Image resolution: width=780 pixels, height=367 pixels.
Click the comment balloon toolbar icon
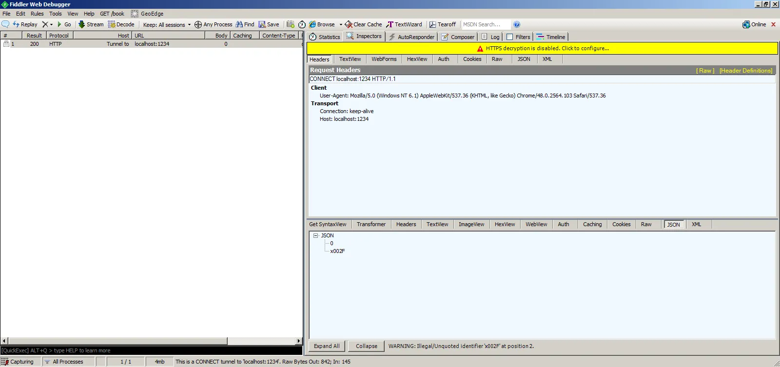[x=5, y=24]
